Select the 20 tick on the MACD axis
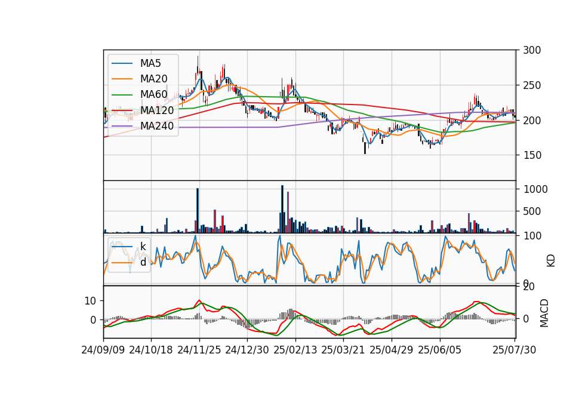The height and width of the screenshot is (412, 573). (529, 287)
